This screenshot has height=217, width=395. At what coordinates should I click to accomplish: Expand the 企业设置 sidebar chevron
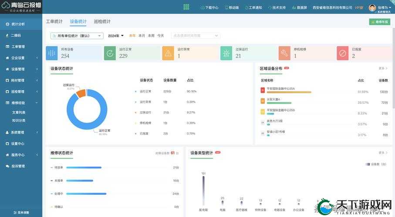tap(37, 58)
